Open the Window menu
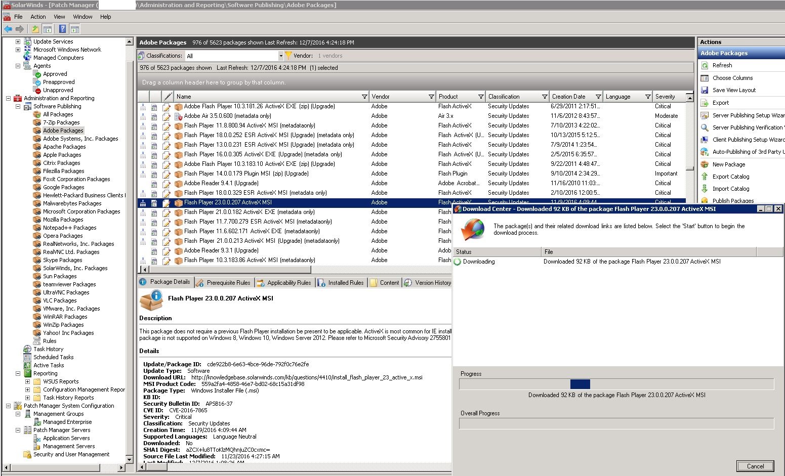 click(82, 17)
